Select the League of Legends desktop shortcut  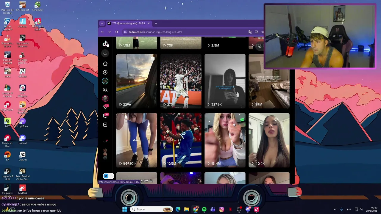7,91
